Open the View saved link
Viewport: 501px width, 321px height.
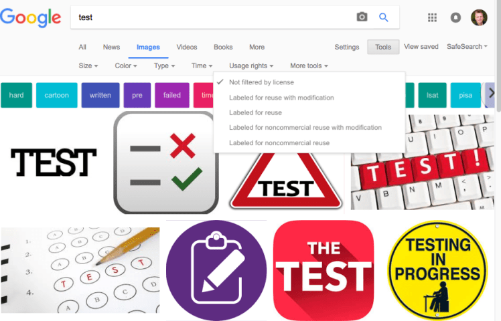[x=421, y=47]
